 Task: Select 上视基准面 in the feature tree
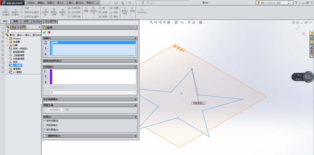point(19,55)
